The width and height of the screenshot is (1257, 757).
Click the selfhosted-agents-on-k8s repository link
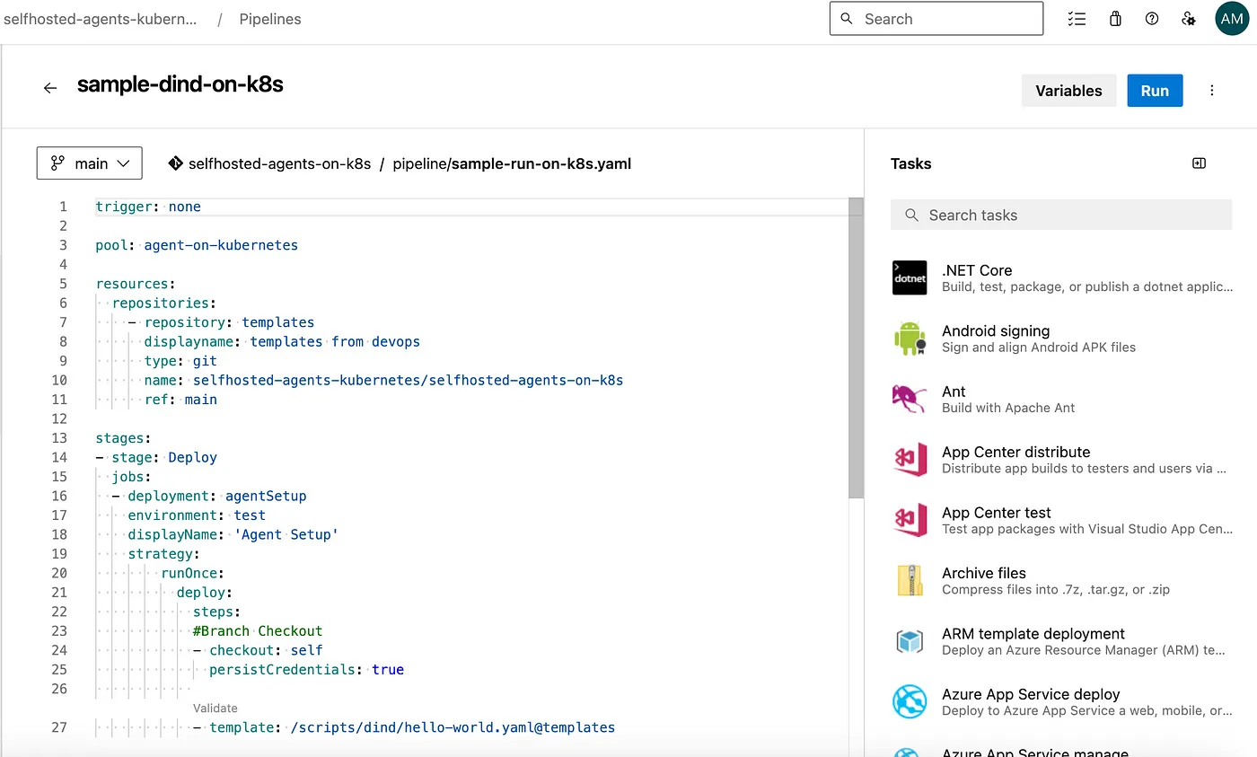[279, 163]
